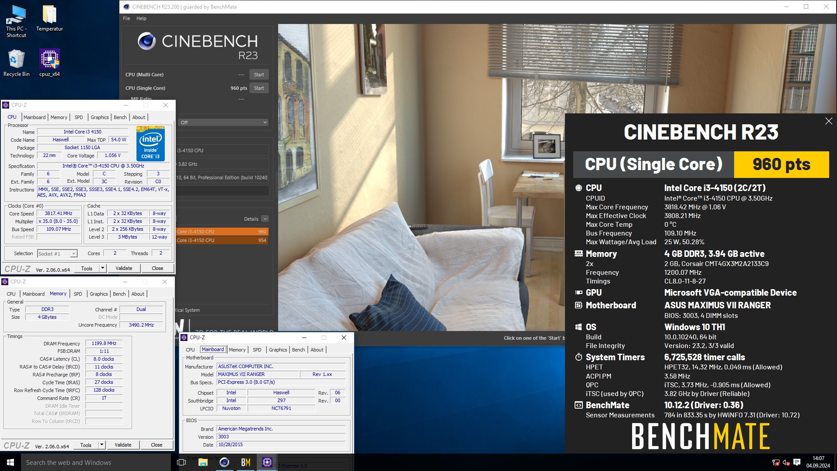837x471 pixels.
Task: Select SPD tab in top CPU-Z window
Action: 78,117
